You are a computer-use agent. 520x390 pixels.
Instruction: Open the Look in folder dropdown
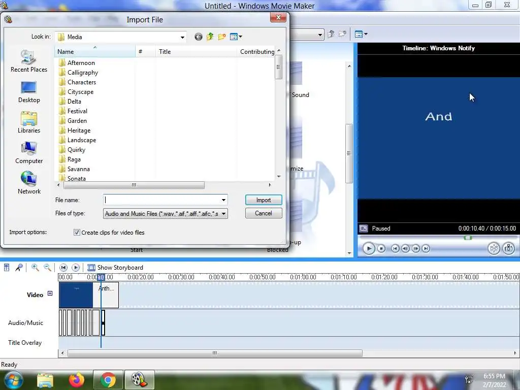182,37
